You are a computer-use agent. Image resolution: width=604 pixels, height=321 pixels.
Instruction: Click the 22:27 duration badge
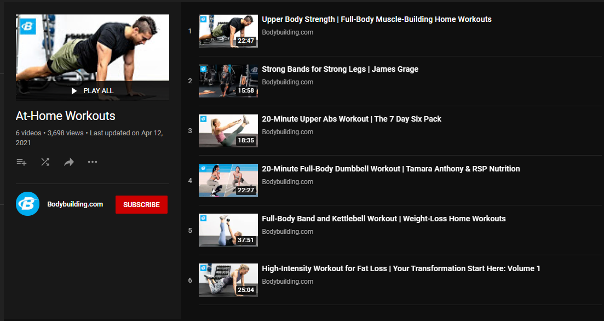click(x=246, y=190)
